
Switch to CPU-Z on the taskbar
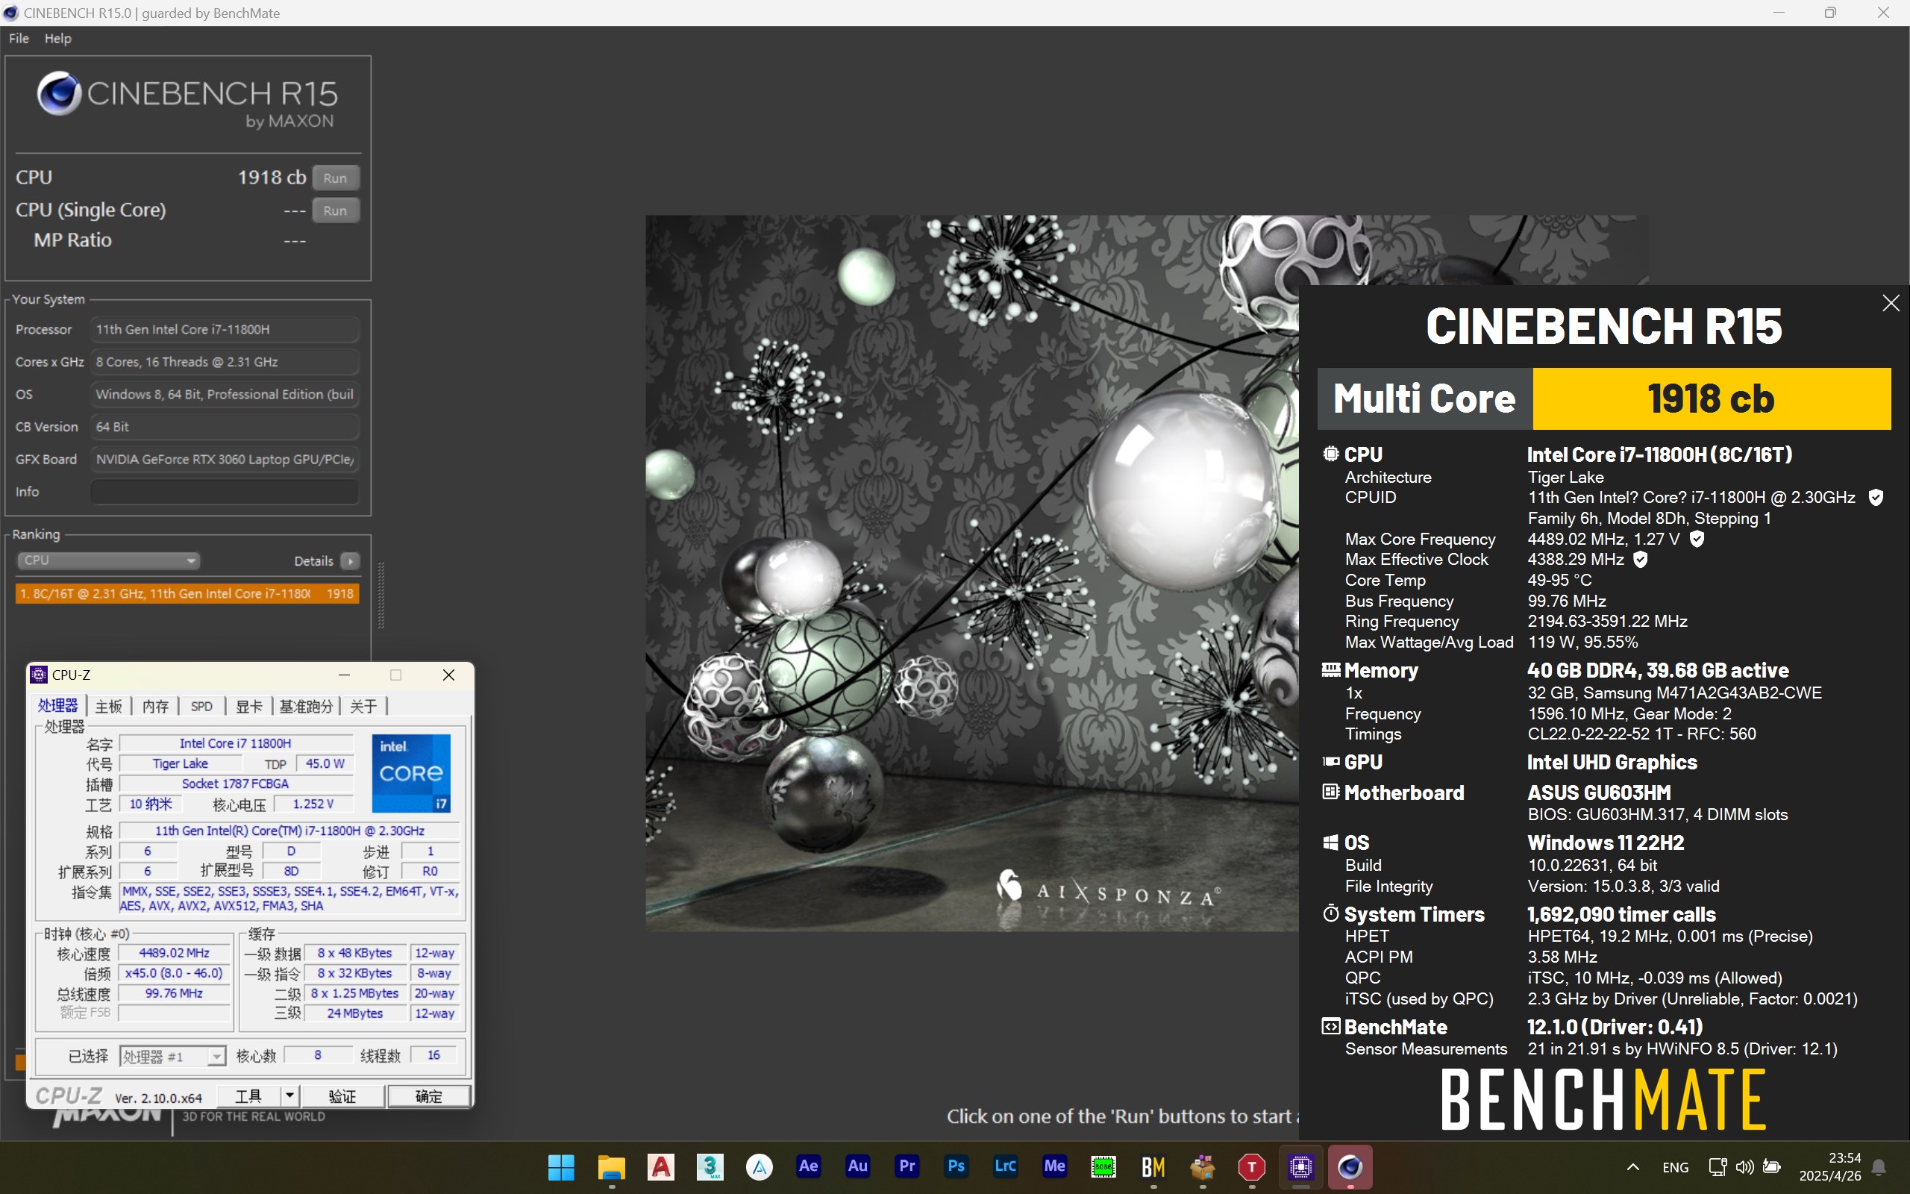tap(1300, 1166)
